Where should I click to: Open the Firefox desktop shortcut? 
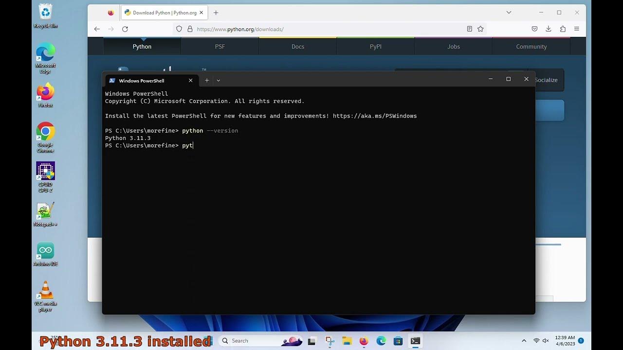(45, 95)
